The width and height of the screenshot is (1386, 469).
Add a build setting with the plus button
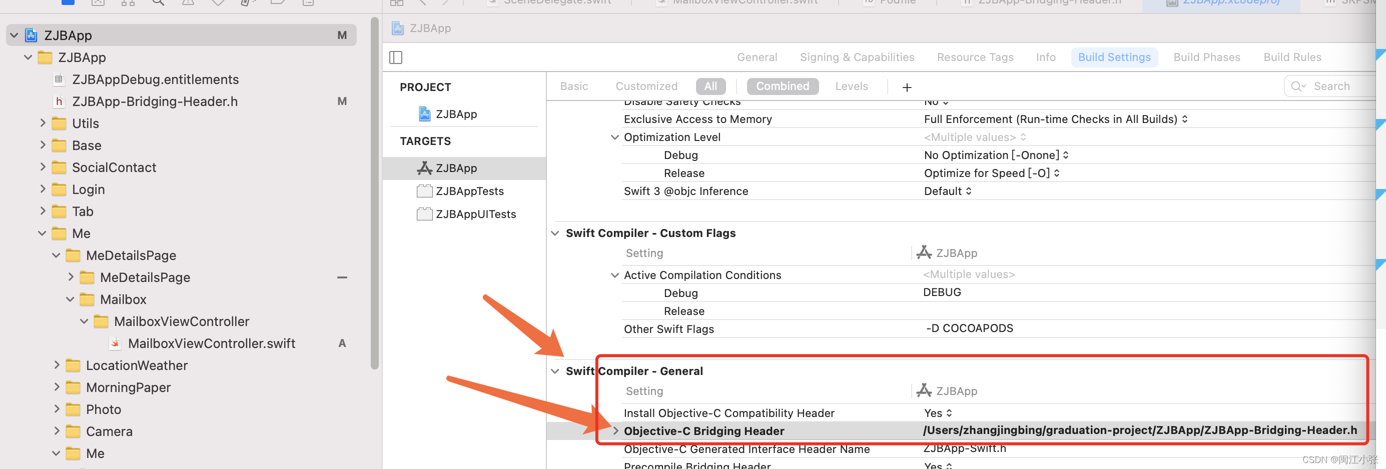[x=907, y=87]
